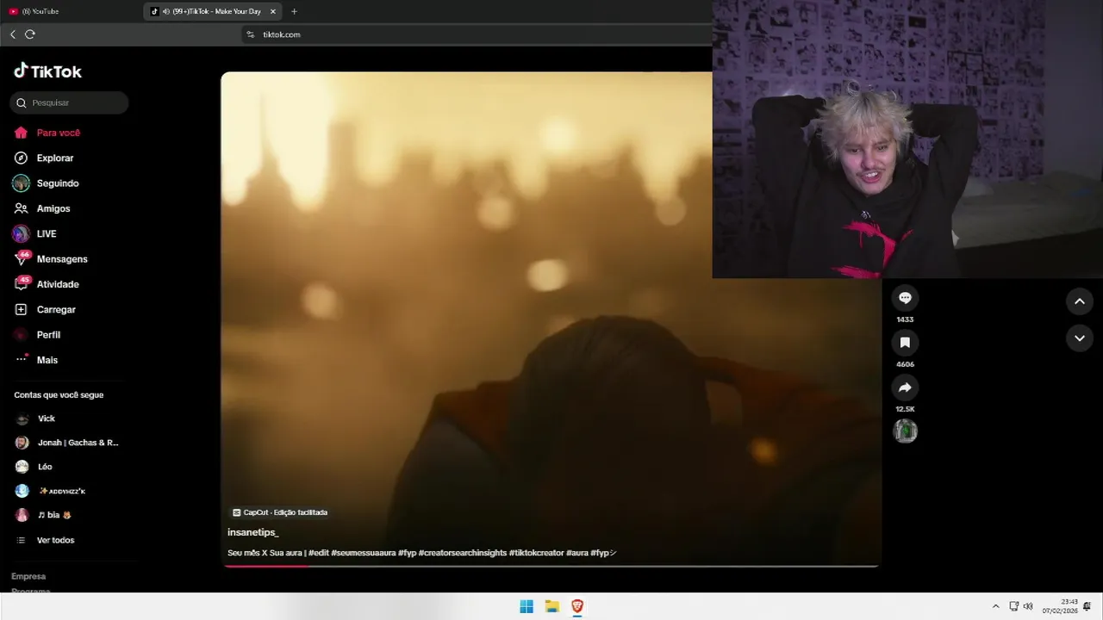
Task: Click the plus icon beside Carregar
Action: [x=21, y=310]
